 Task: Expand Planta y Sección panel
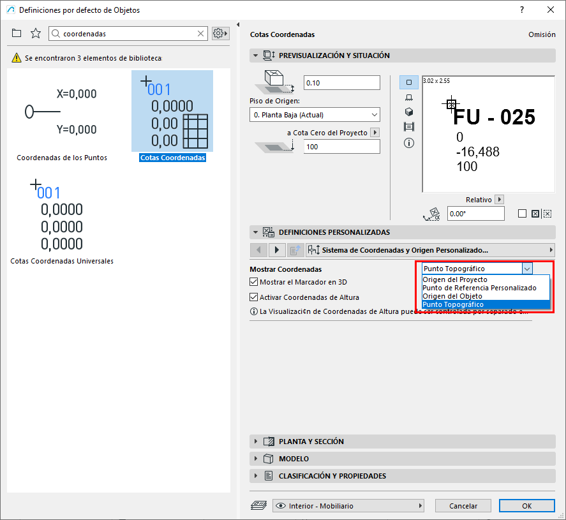point(256,442)
